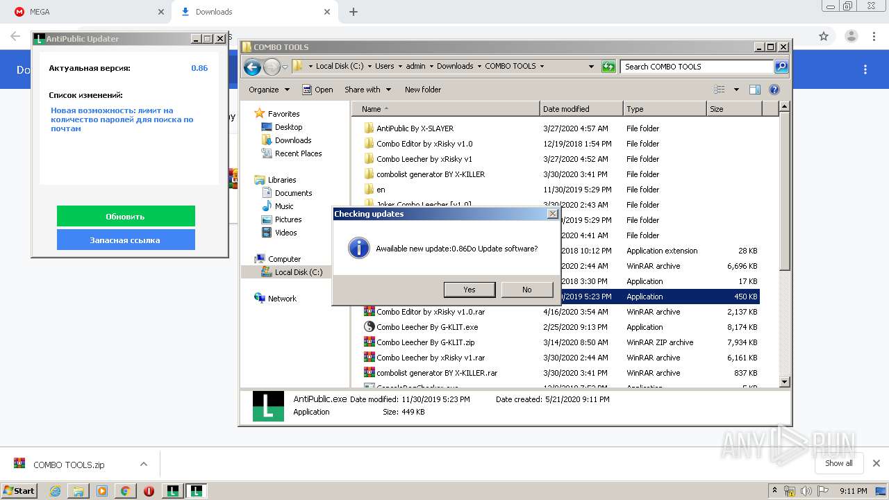The height and width of the screenshot is (500, 889).
Task: Open the Organize menu
Action: [x=269, y=90]
